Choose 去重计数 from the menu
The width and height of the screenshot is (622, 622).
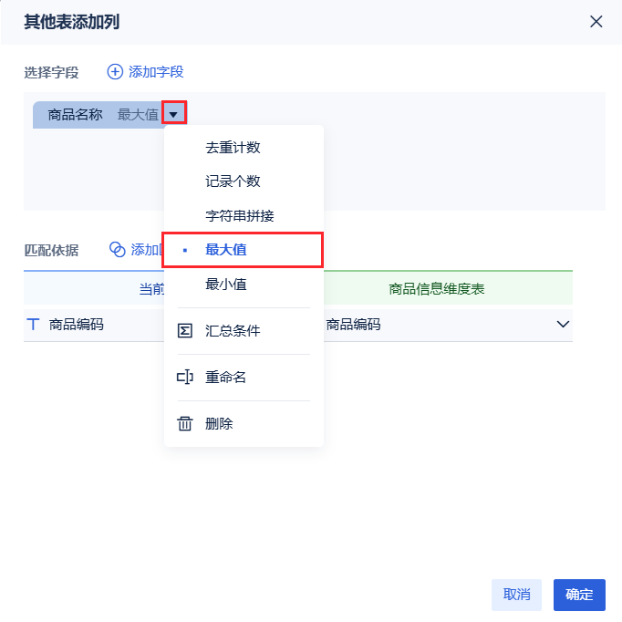(x=233, y=148)
